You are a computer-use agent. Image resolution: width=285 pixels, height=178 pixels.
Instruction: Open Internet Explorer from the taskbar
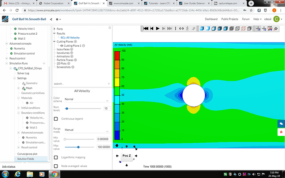point(30,174)
